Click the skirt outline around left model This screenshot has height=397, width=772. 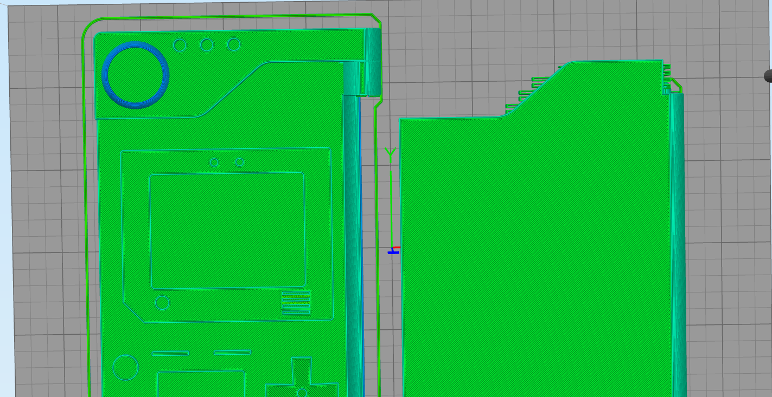[x=86, y=217]
